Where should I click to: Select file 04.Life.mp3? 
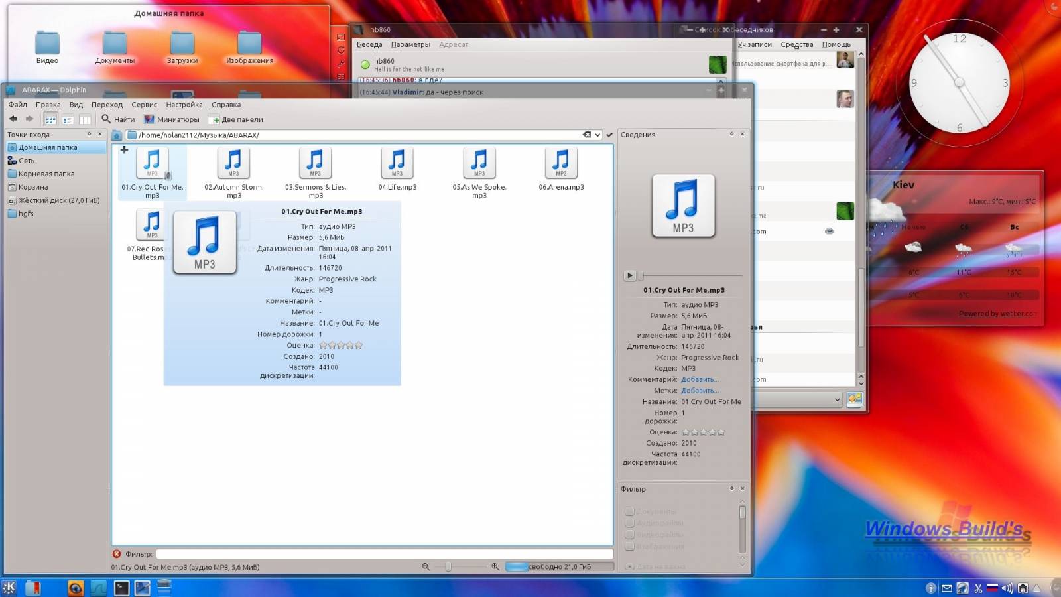coord(397,169)
